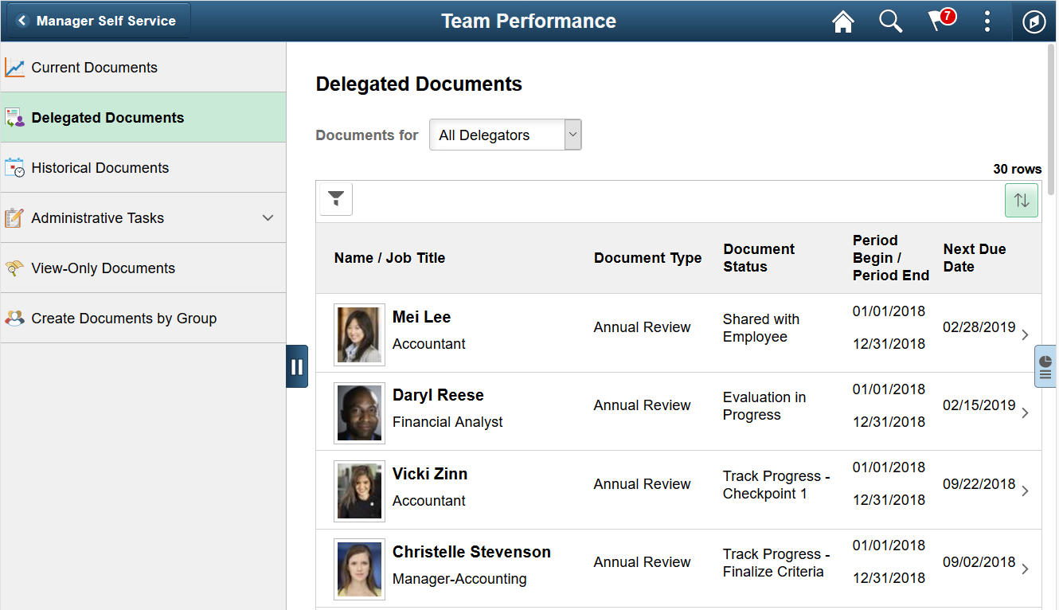Screen dimensions: 1059x610
Task: Select View-Only Documents in sidebar
Action: (x=143, y=268)
